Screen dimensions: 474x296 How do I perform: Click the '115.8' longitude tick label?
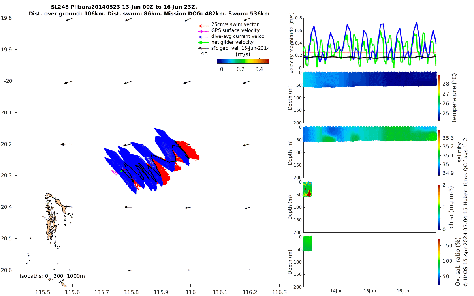132,293
